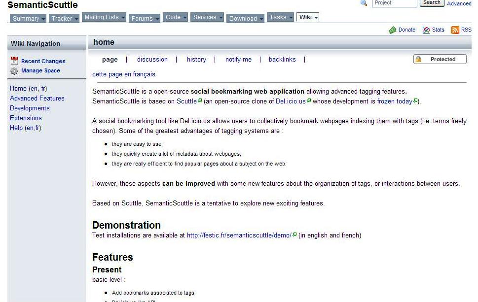This screenshot has height=302, width=478.
Task: Follow the 'frozen today' link
Action: [395, 101]
